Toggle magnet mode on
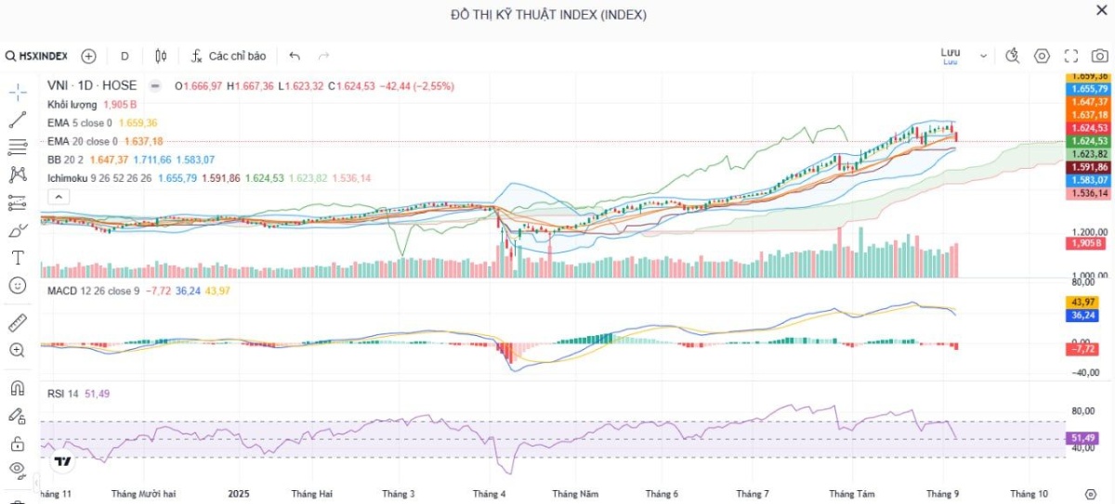The image size is (1115, 504). pyautogui.click(x=17, y=388)
